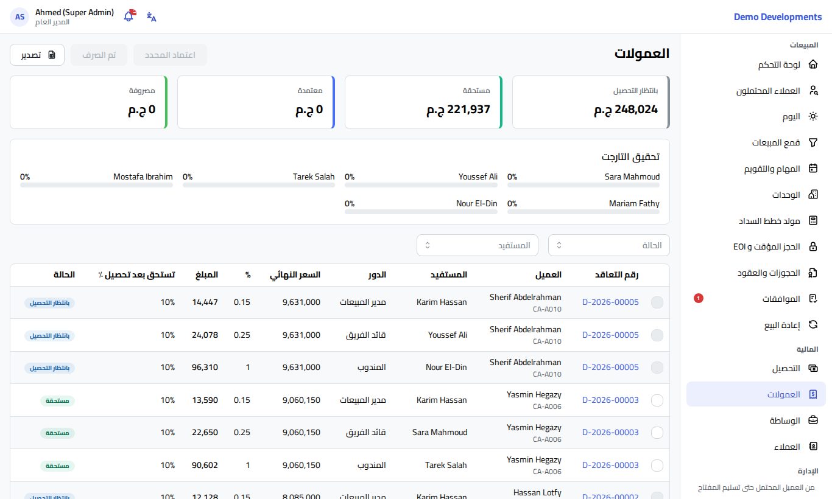Click the العملاء المحتملون person-search icon
This screenshot has height=499, width=832.
(813, 91)
